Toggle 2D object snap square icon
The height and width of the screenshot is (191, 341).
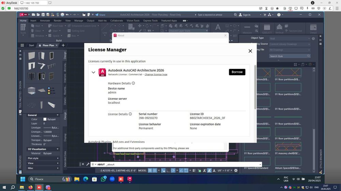186,170
